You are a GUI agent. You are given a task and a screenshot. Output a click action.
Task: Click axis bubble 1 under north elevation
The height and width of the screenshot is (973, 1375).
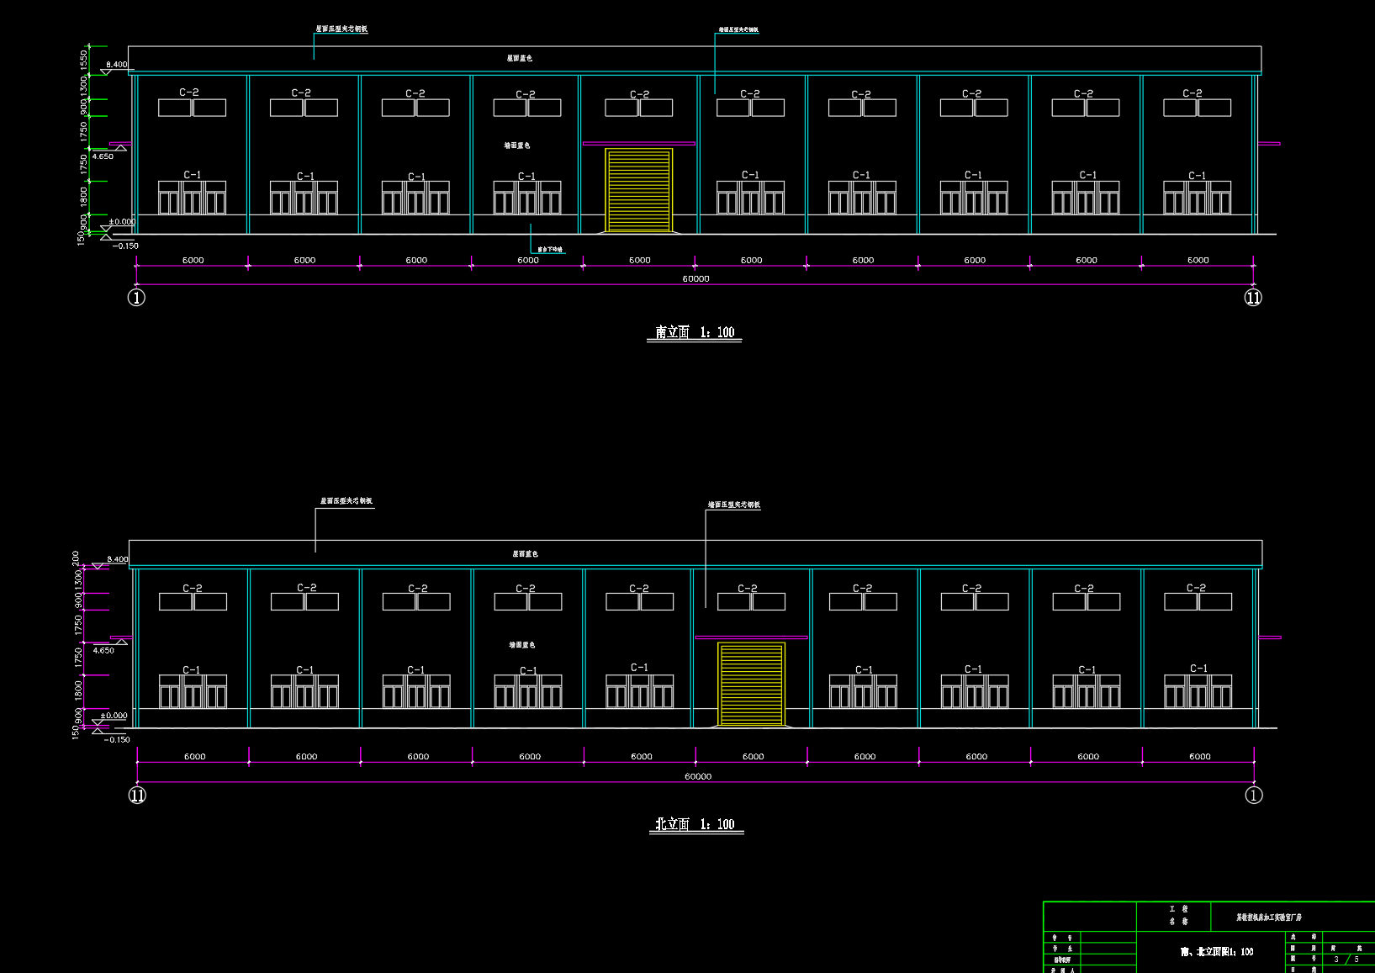click(1254, 795)
